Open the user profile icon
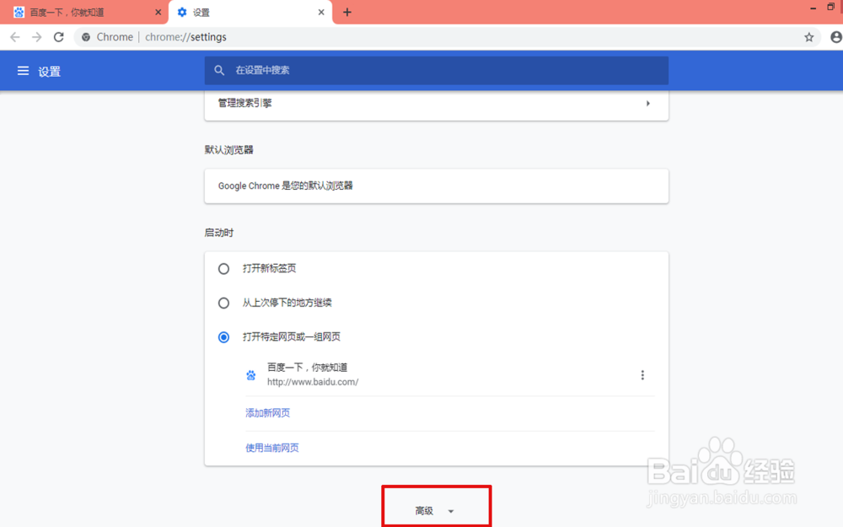This screenshot has height=527, width=843. coord(836,37)
